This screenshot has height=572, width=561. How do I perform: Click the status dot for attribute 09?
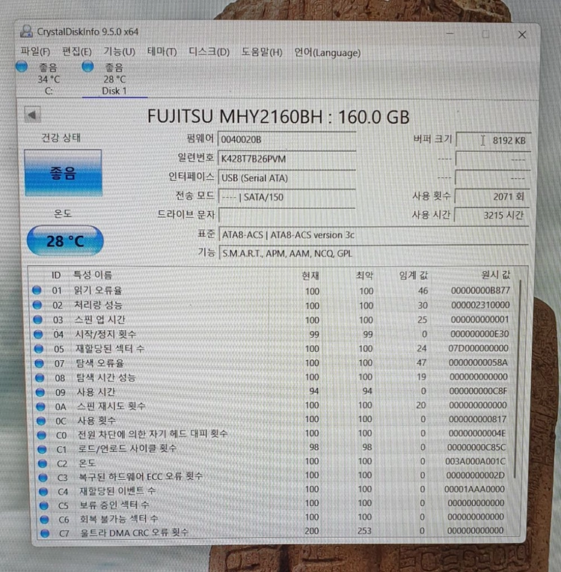coord(40,392)
